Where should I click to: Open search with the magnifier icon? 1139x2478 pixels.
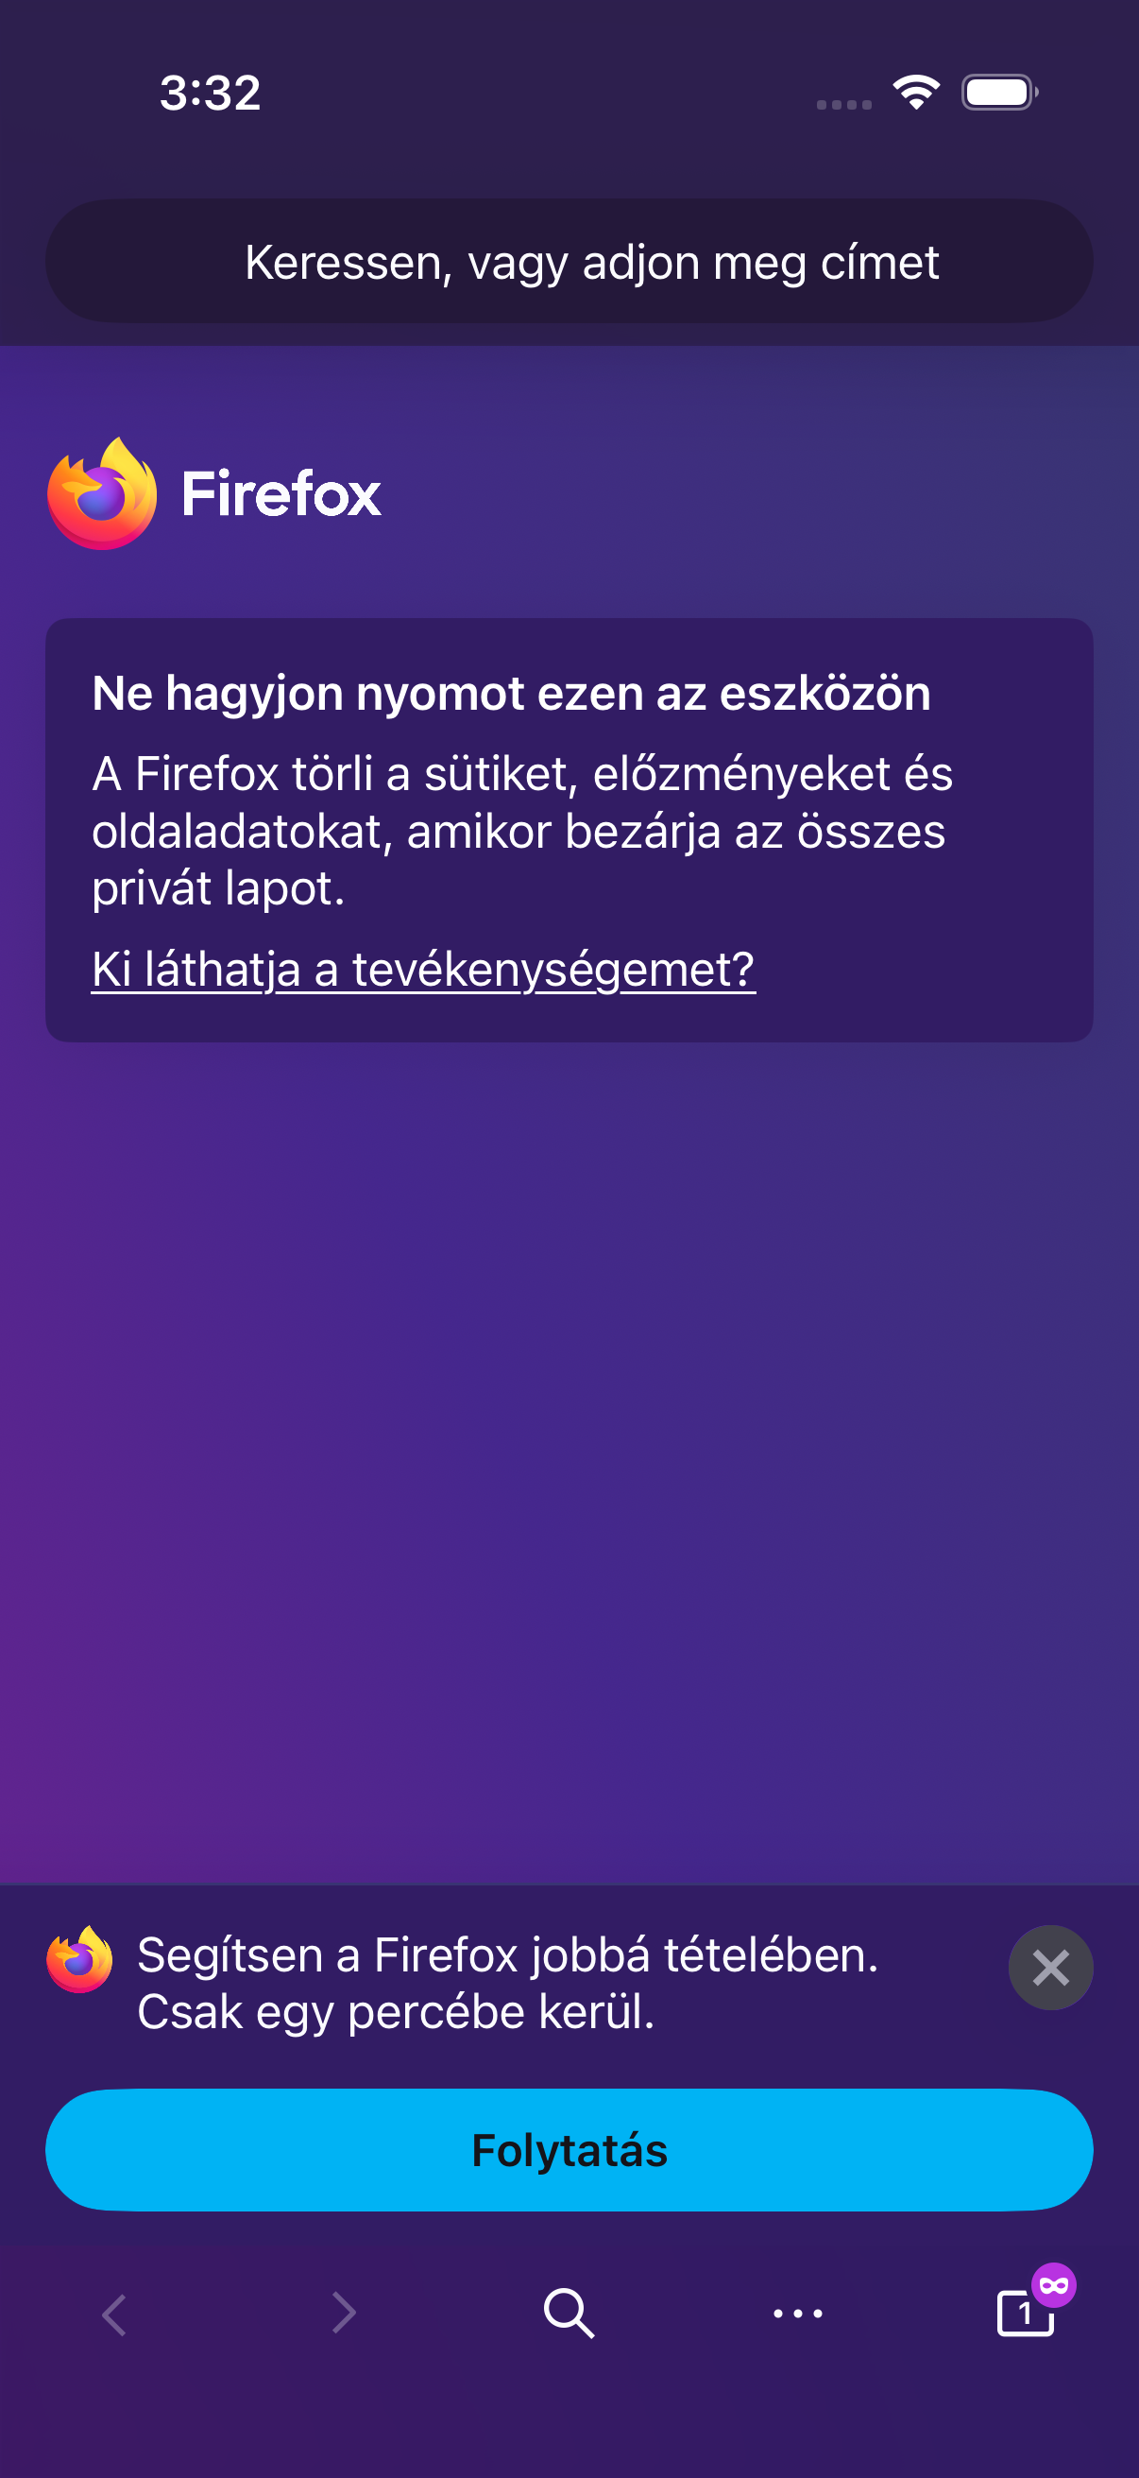click(569, 2314)
